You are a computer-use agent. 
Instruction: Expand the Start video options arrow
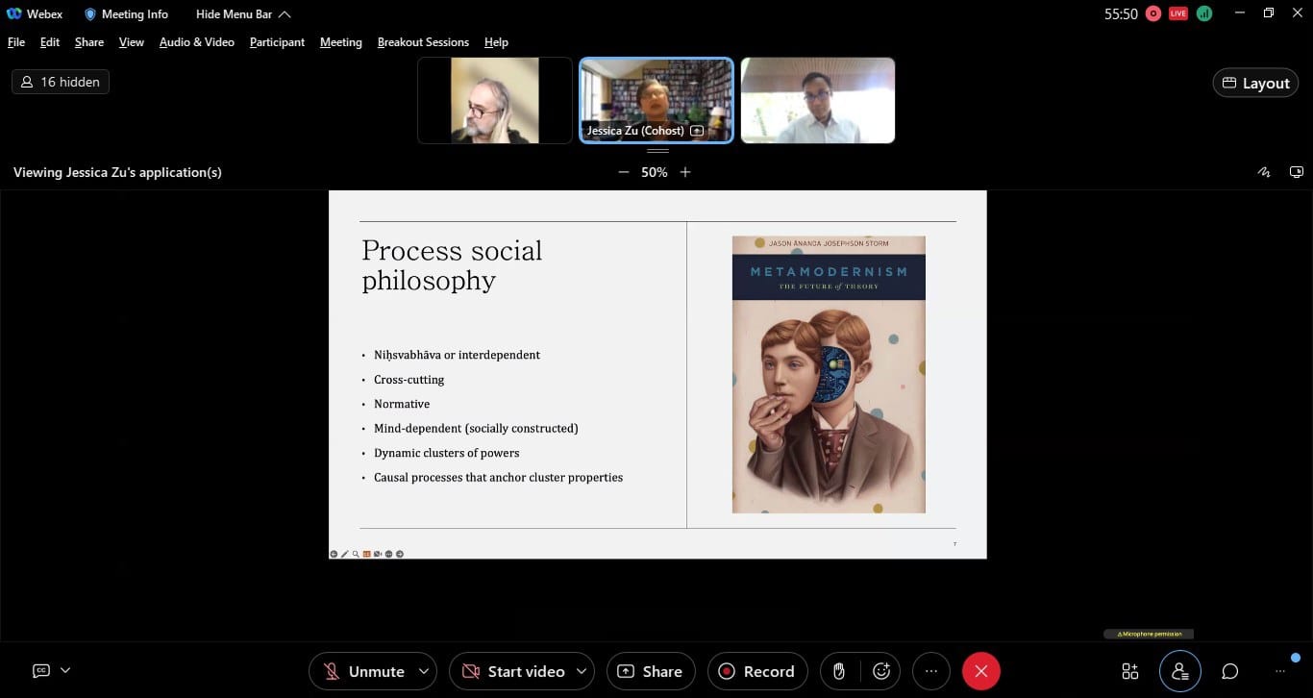coord(582,671)
